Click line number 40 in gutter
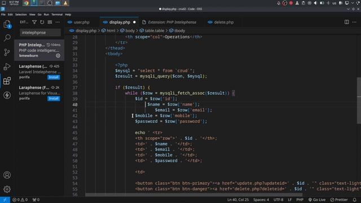 pyautogui.click(x=75, y=104)
